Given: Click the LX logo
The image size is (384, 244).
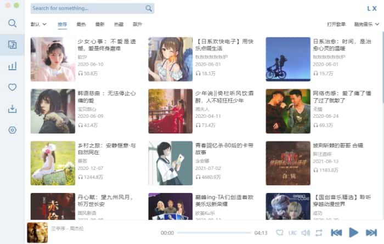Looking at the screenshot, I should [x=372, y=9].
